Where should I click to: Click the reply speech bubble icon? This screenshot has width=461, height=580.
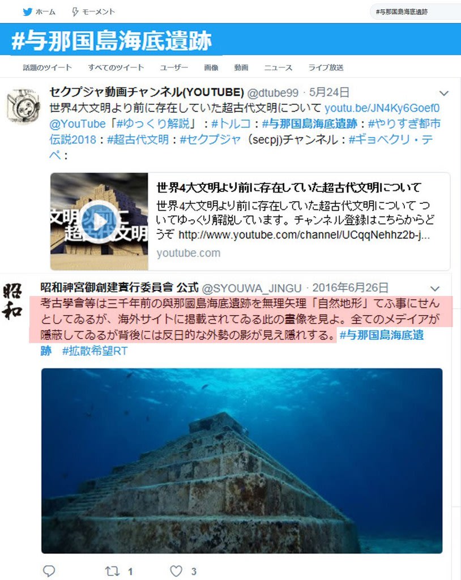(49, 571)
